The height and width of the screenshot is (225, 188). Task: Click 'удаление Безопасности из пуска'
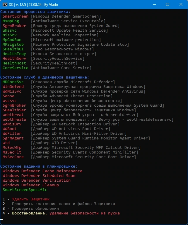tap(84, 213)
